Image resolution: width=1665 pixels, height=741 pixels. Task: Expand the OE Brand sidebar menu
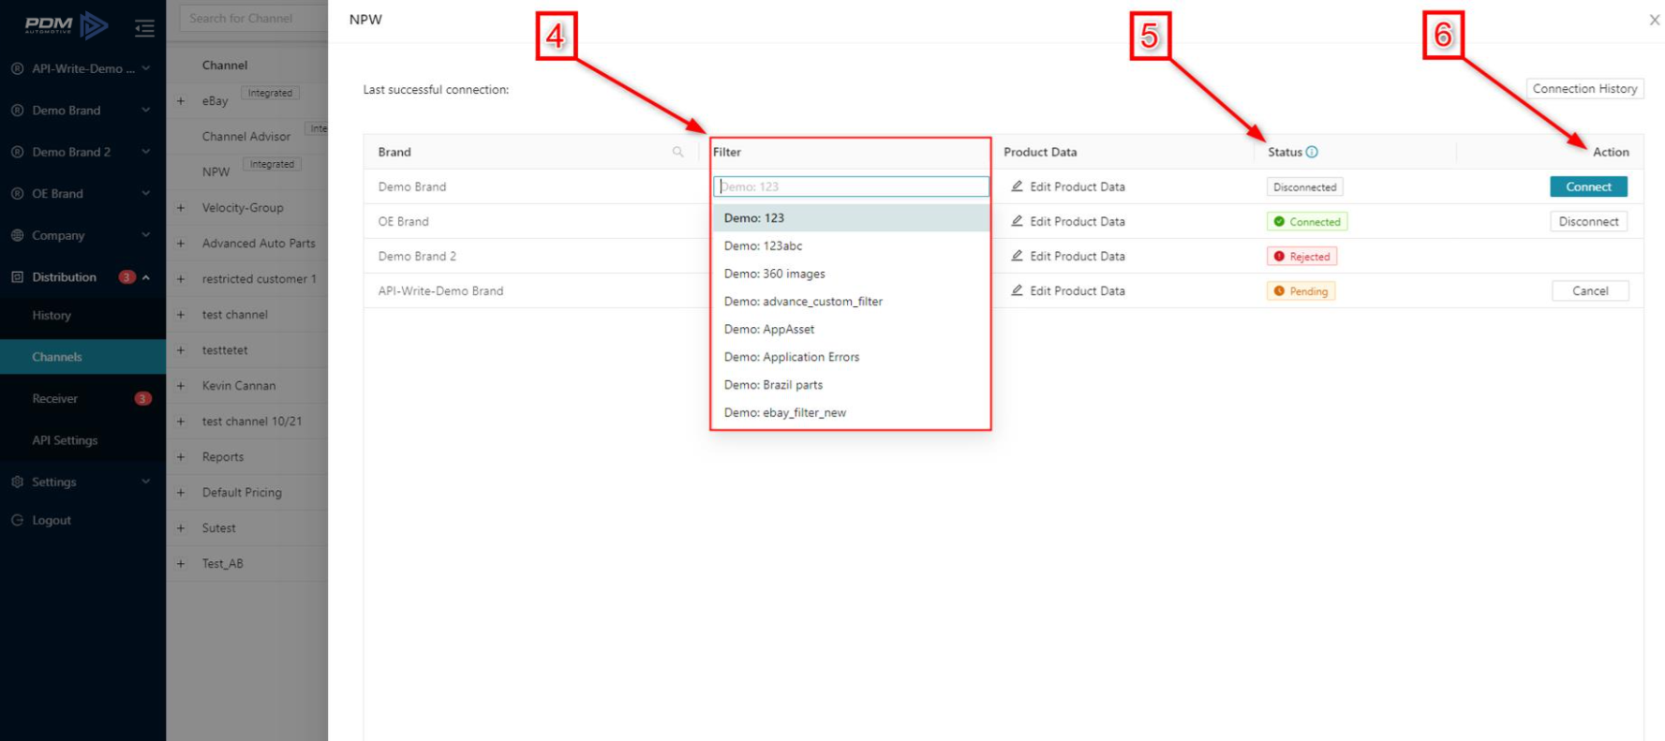146,194
